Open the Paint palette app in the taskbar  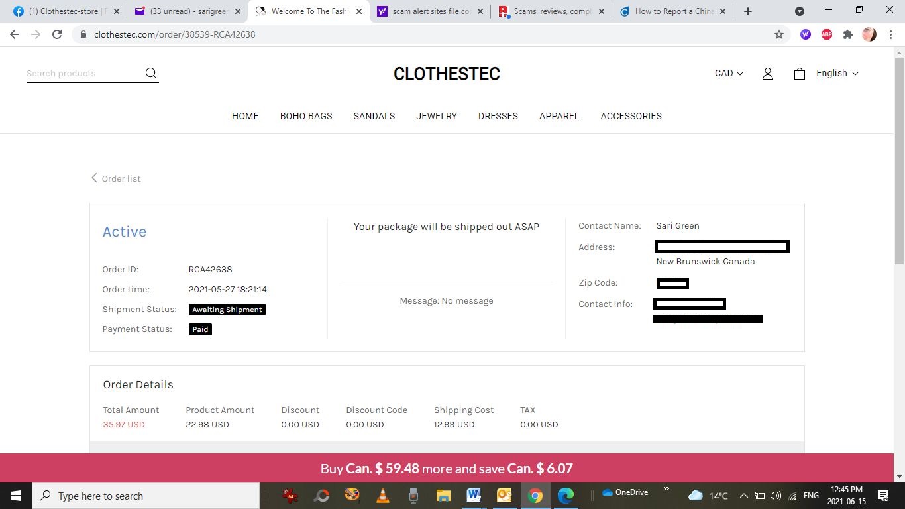[x=352, y=496]
